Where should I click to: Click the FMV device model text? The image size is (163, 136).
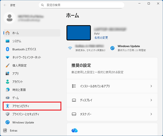[97, 34]
